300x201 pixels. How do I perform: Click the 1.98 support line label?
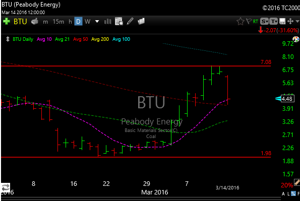pyautogui.click(x=266, y=153)
